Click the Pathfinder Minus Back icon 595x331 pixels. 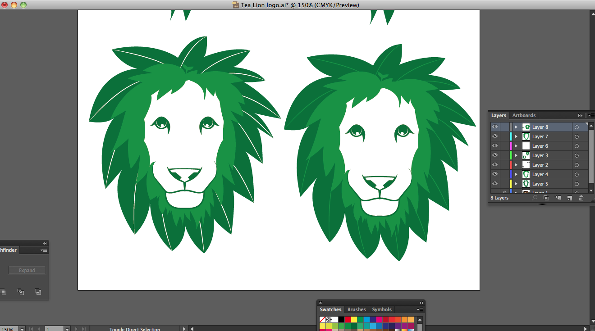click(x=38, y=292)
